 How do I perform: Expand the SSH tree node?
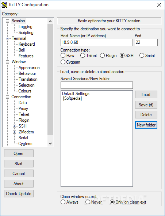(x=14, y=126)
